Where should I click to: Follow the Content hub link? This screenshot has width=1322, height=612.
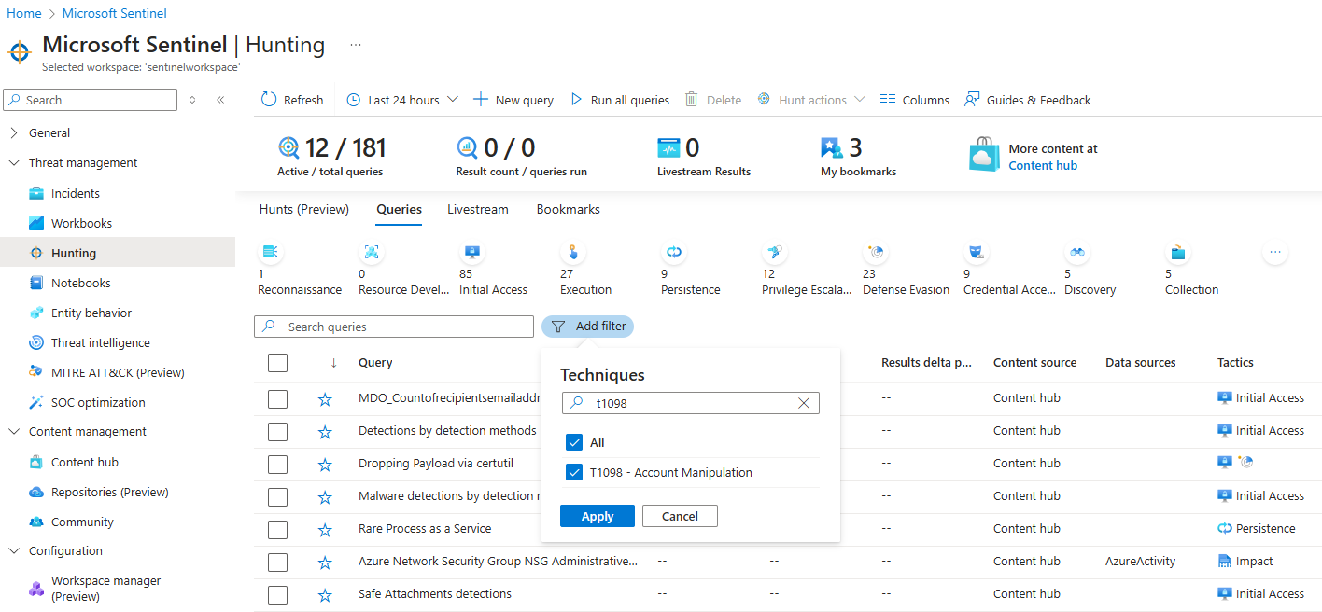click(1043, 165)
